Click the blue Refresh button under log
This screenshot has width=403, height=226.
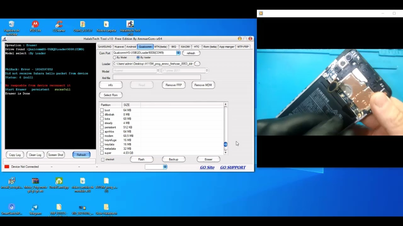tap(81, 155)
